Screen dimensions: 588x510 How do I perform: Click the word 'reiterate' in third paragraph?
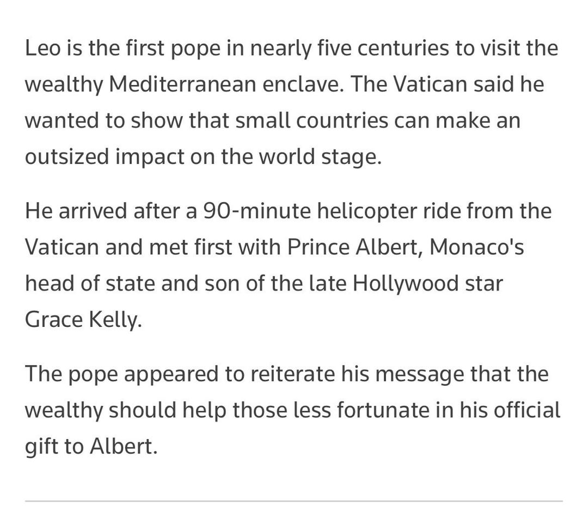click(x=284, y=374)
